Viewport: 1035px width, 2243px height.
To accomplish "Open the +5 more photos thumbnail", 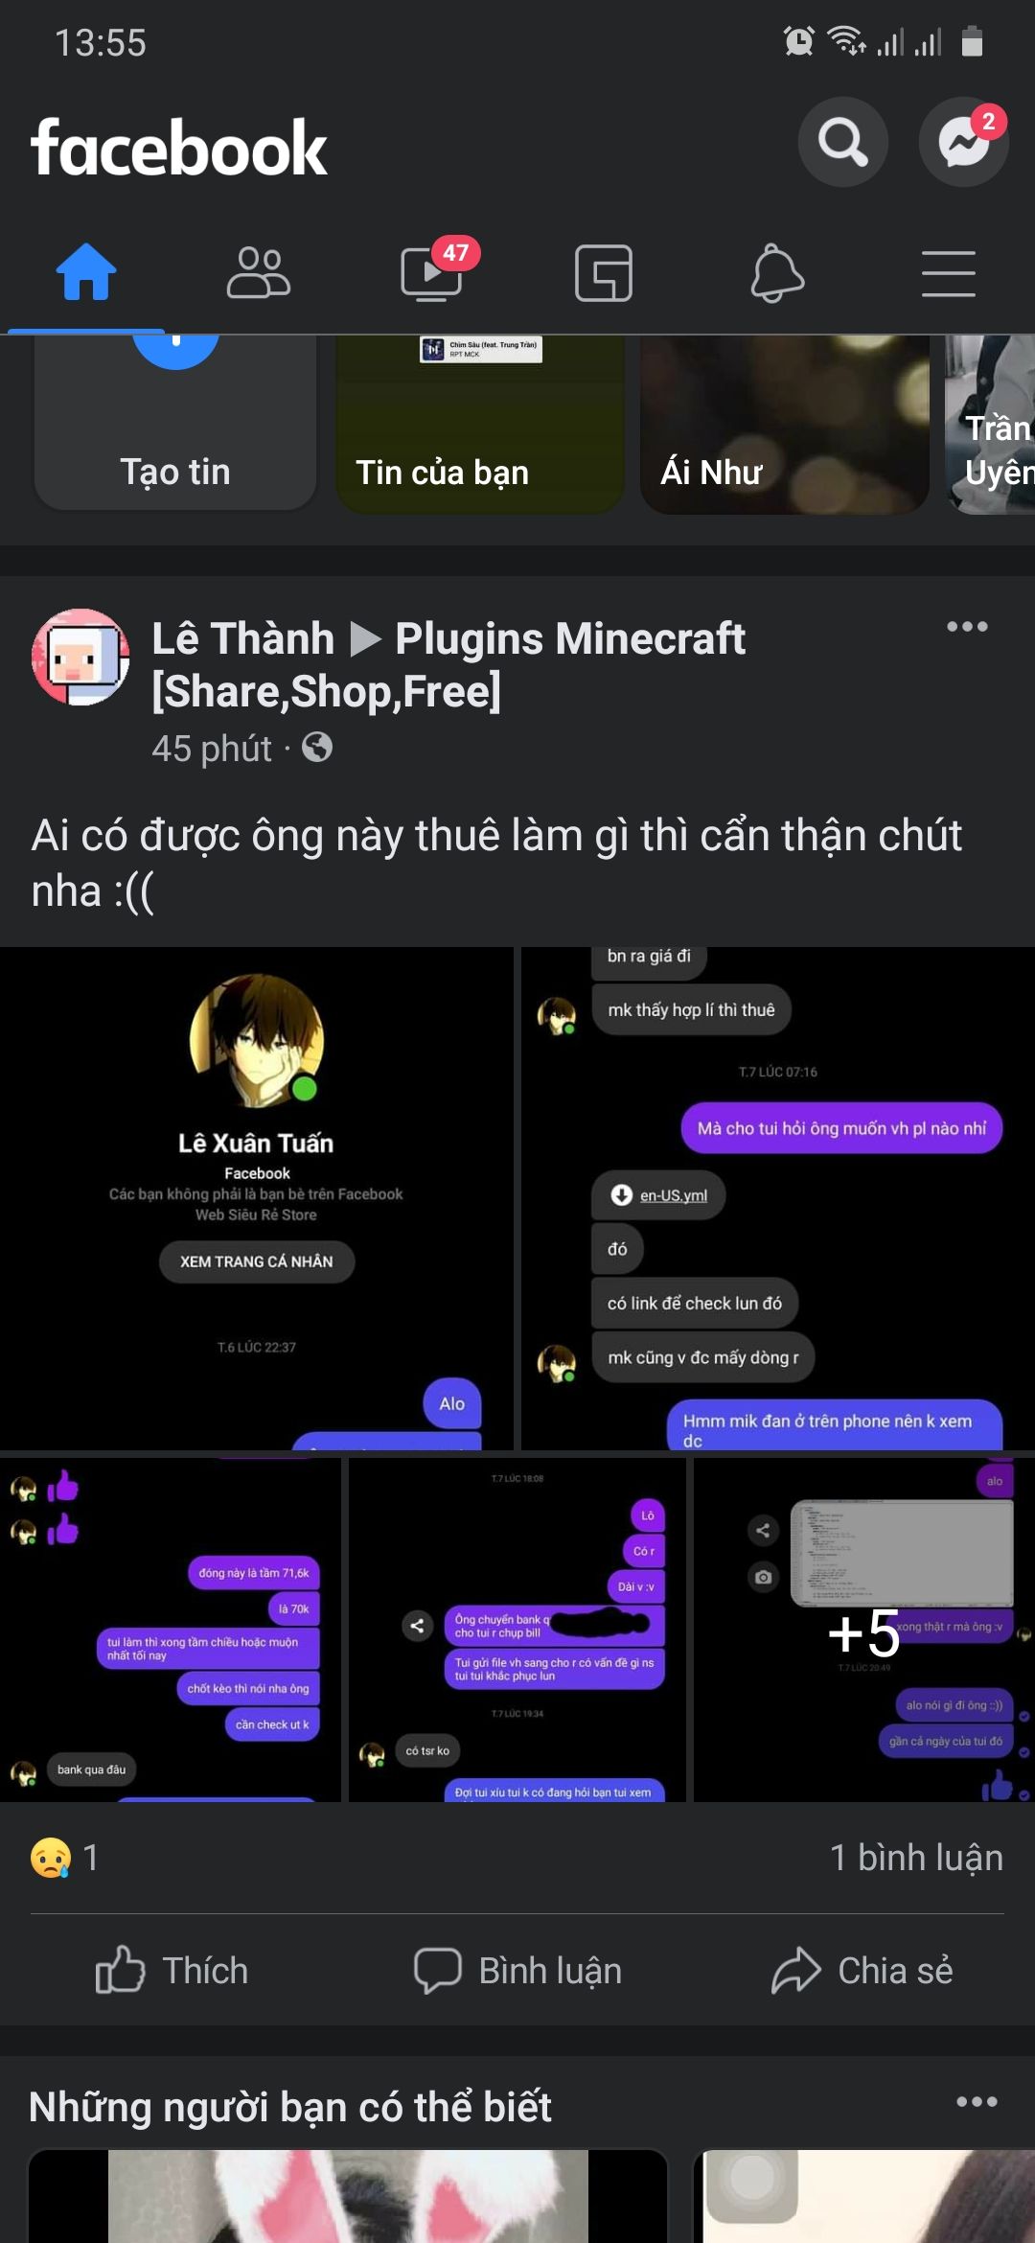I will tap(864, 1630).
